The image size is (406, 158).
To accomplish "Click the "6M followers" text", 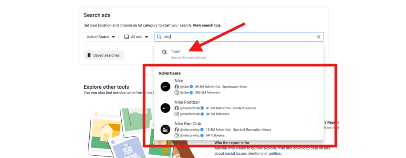I will pos(215,135).
